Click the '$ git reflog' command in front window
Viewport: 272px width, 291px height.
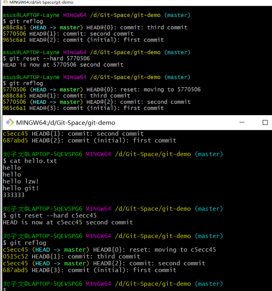point(25,243)
